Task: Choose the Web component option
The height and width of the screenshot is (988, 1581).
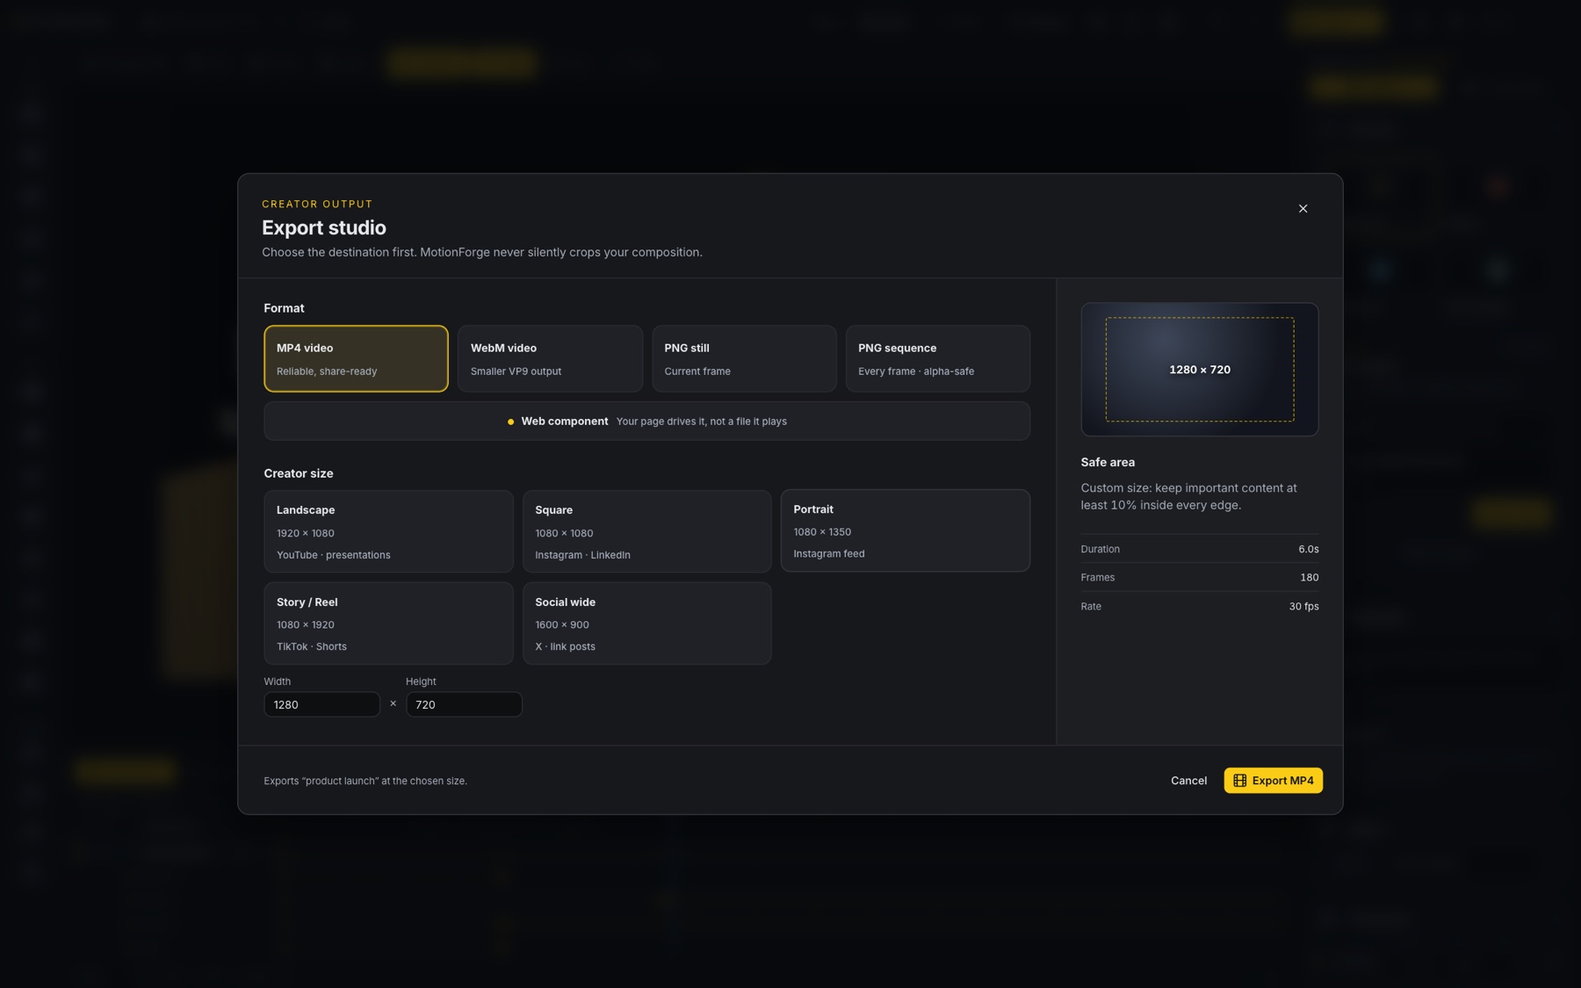Action: [x=646, y=421]
